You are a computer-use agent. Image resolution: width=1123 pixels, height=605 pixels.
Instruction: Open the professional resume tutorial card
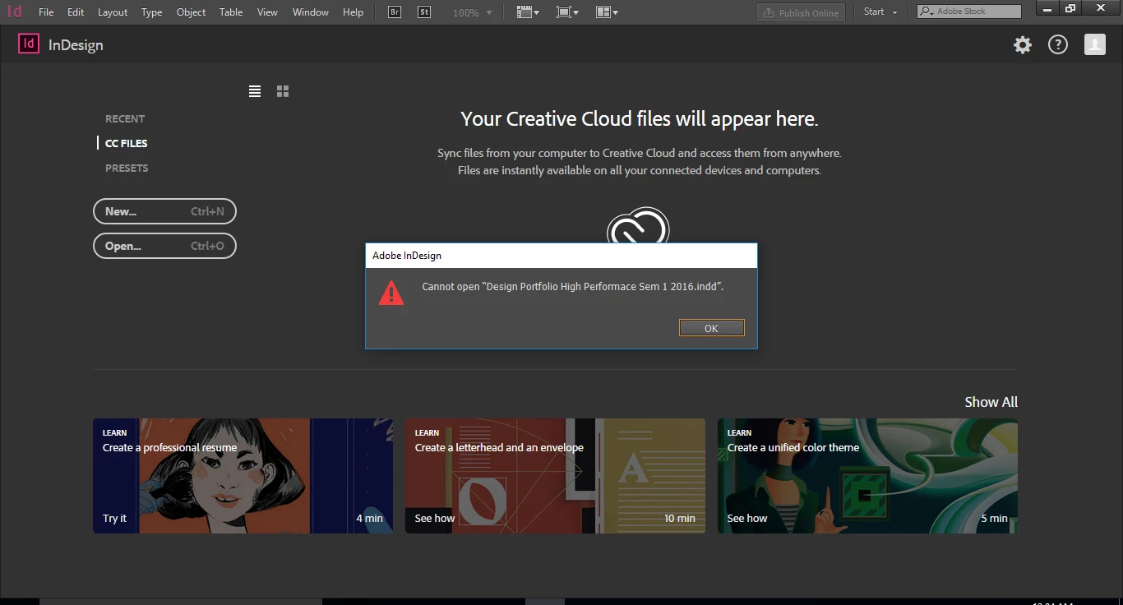coord(243,476)
